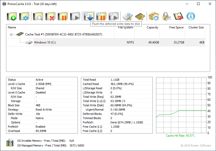
Task: Click the Free Cache (L1) 1.33GB value
Action: (x=115, y=127)
